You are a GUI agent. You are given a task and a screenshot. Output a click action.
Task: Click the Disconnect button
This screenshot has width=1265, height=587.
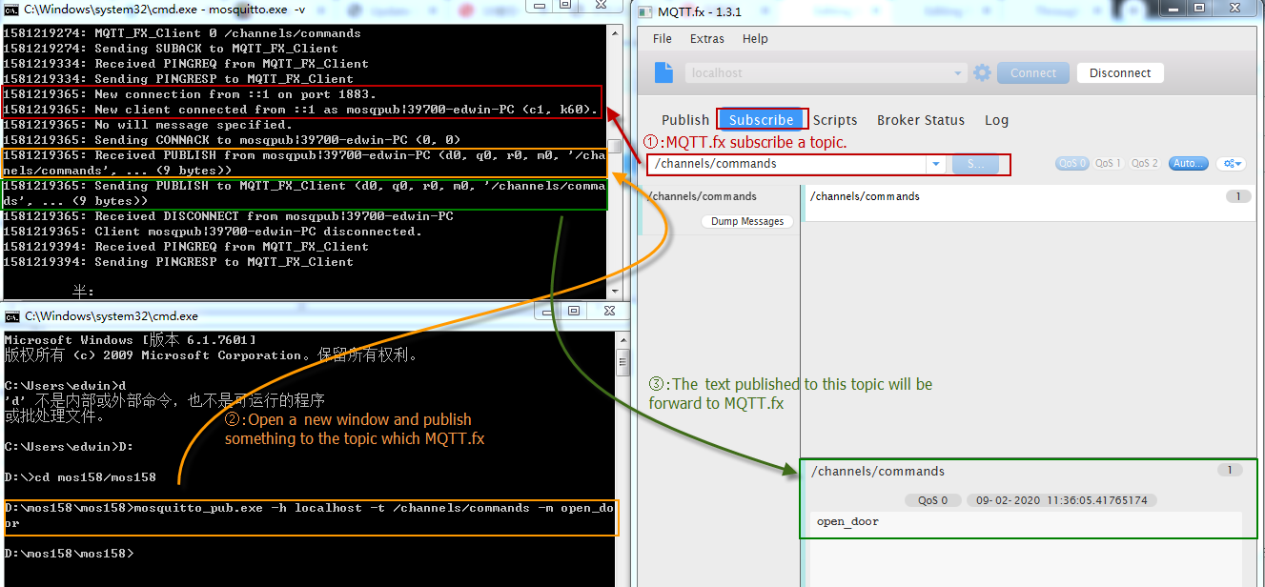click(1120, 73)
